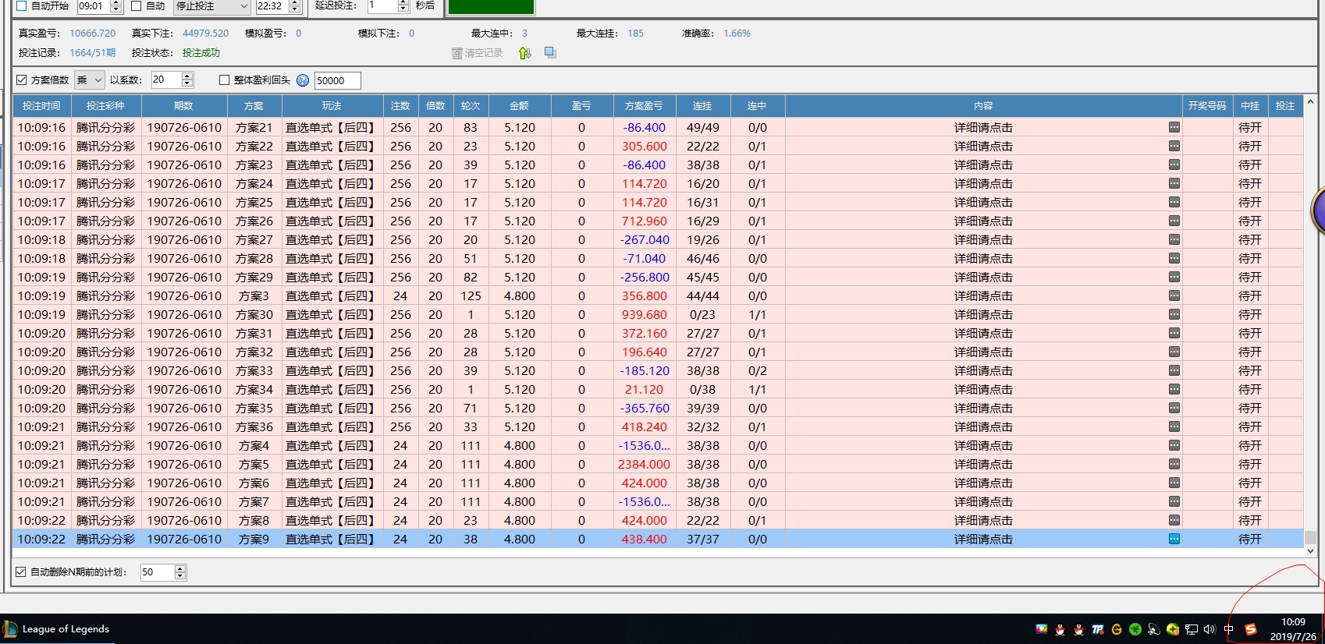The height and width of the screenshot is (644, 1325).
Task: Click the 玩法 column header
Action: tap(332, 106)
